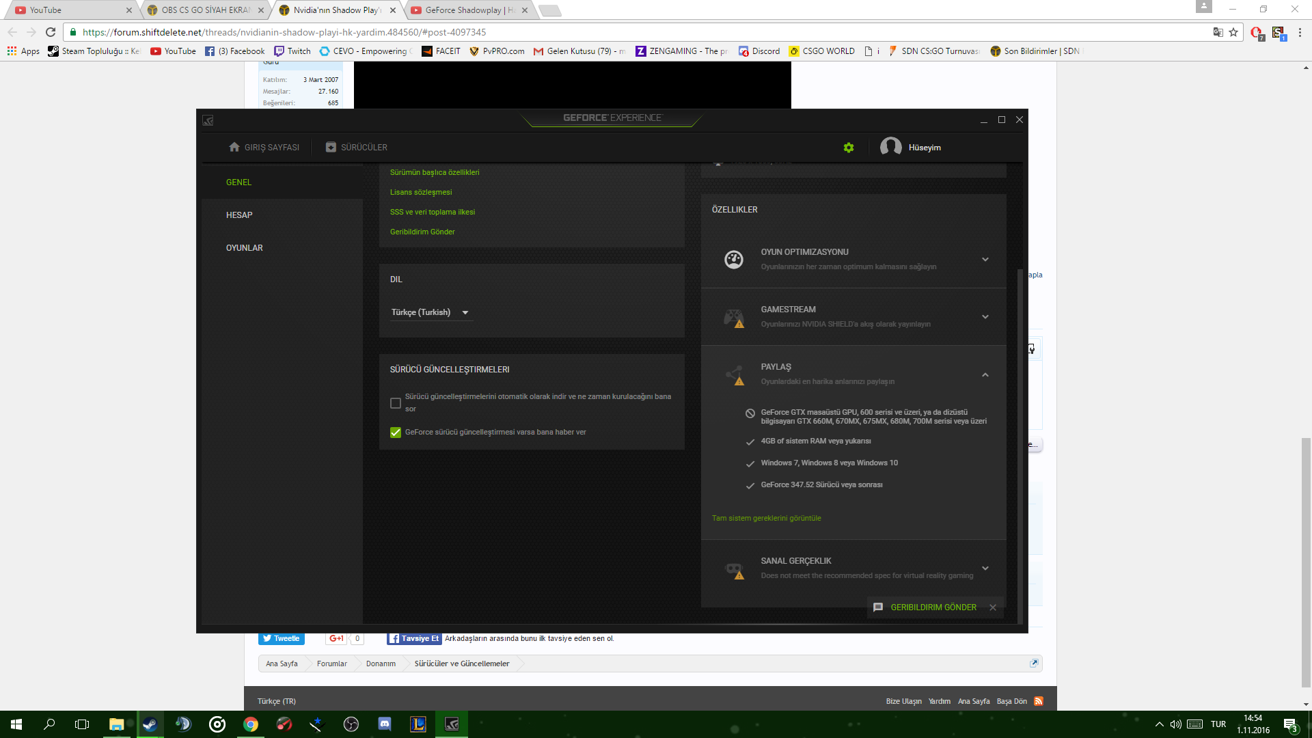Image resolution: width=1312 pixels, height=738 pixels.
Task: Uncheck GeForce driver update notification checkbox
Action: 396,433
